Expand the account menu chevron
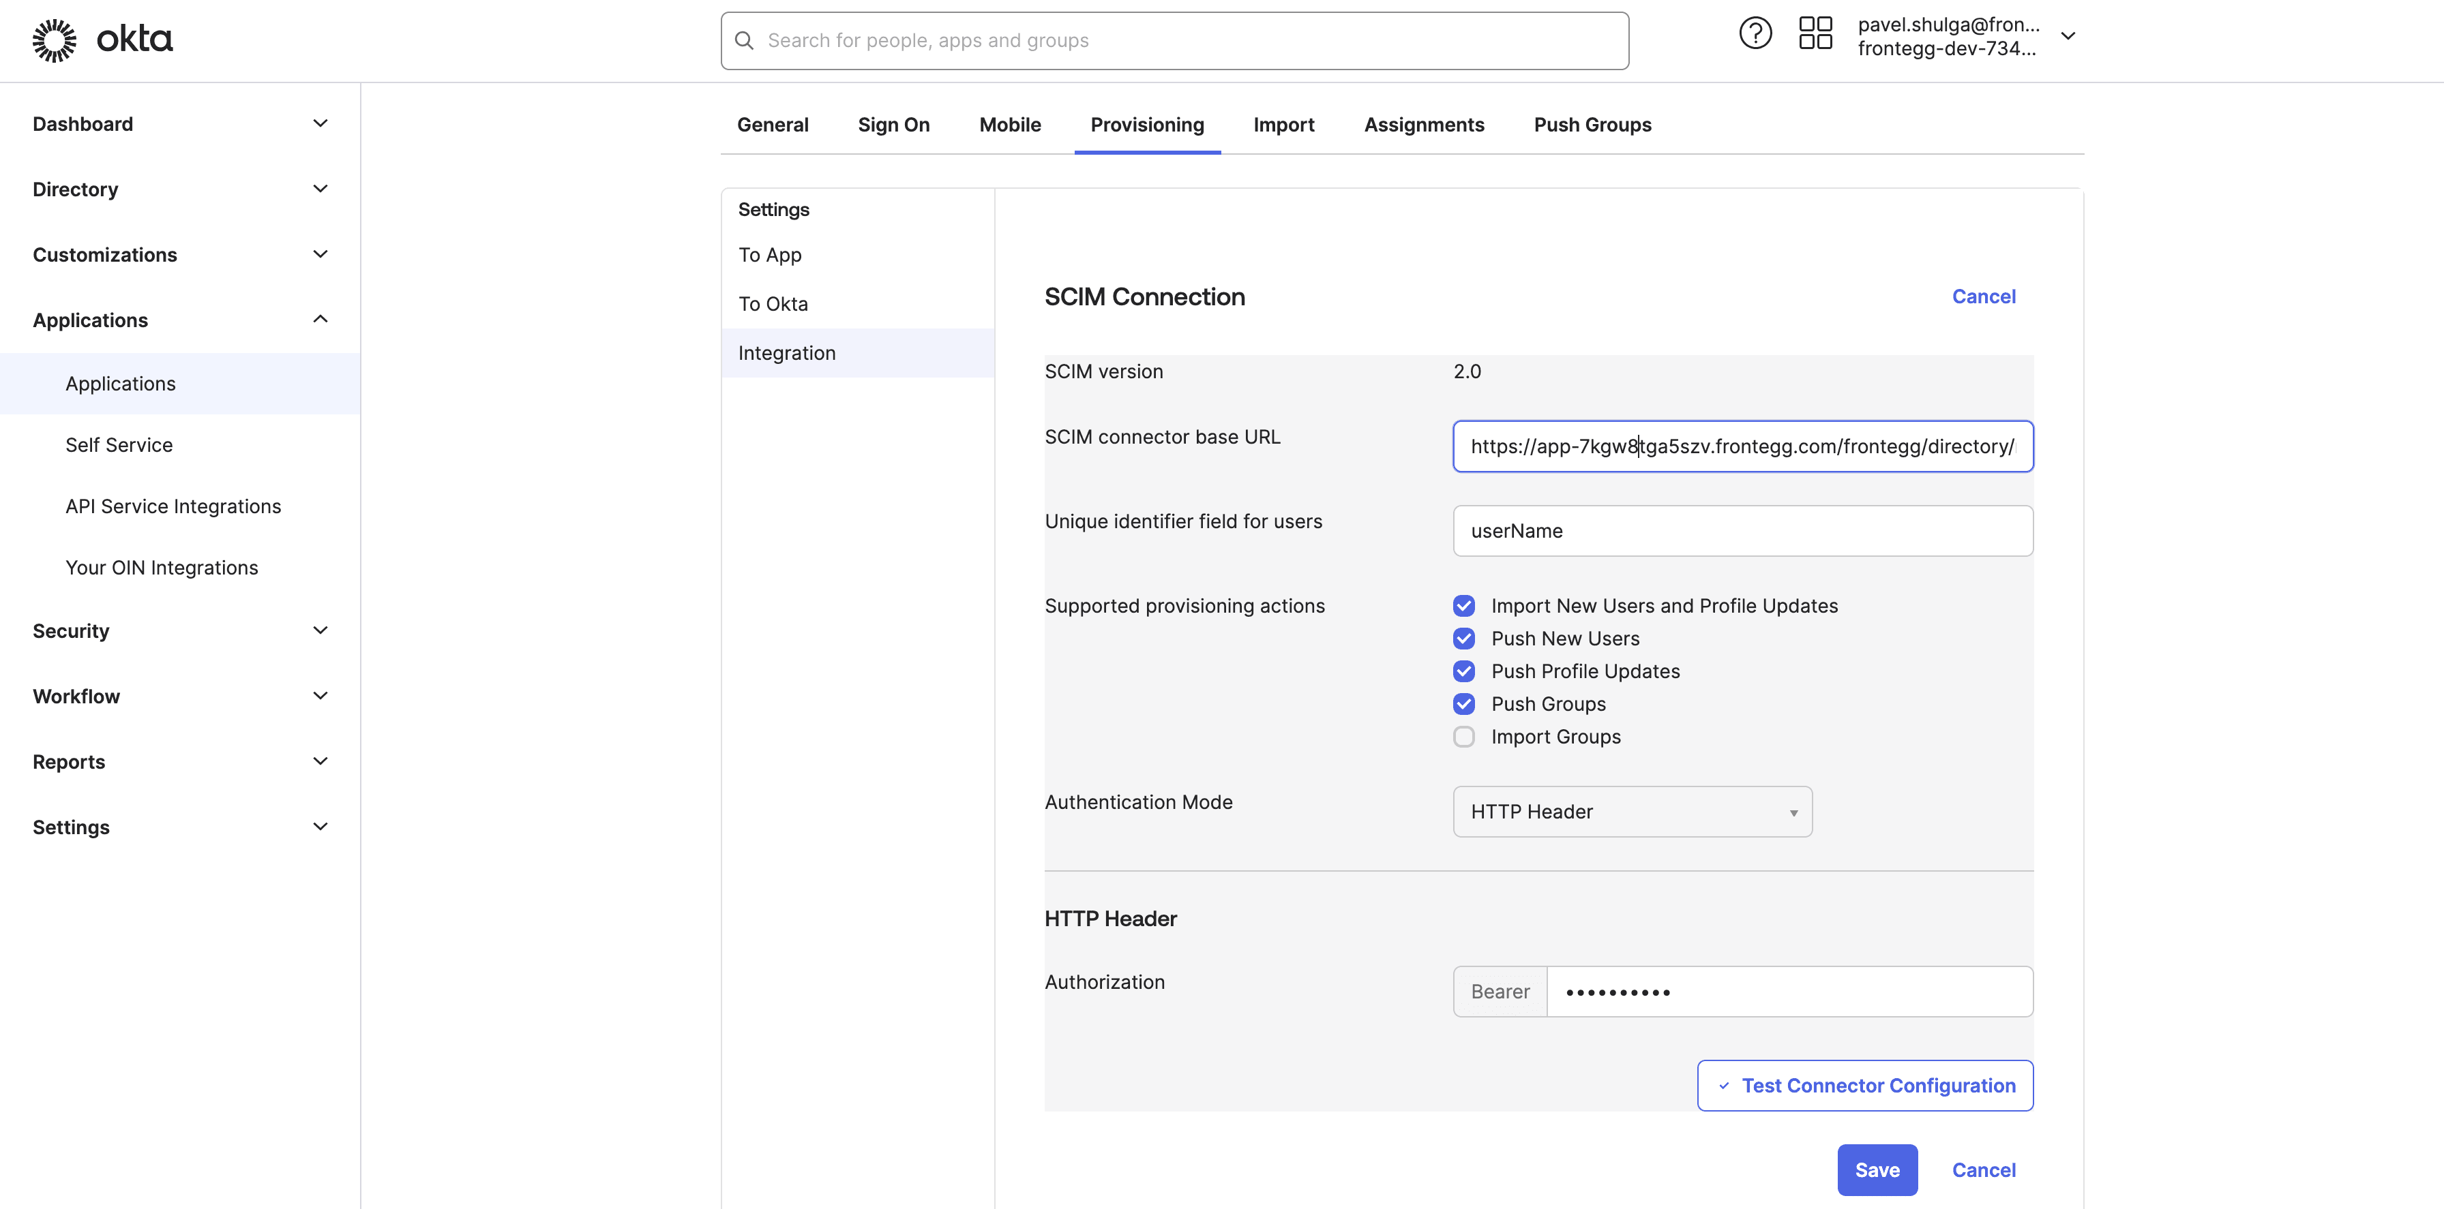This screenshot has width=2444, height=1209. (2068, 36)
